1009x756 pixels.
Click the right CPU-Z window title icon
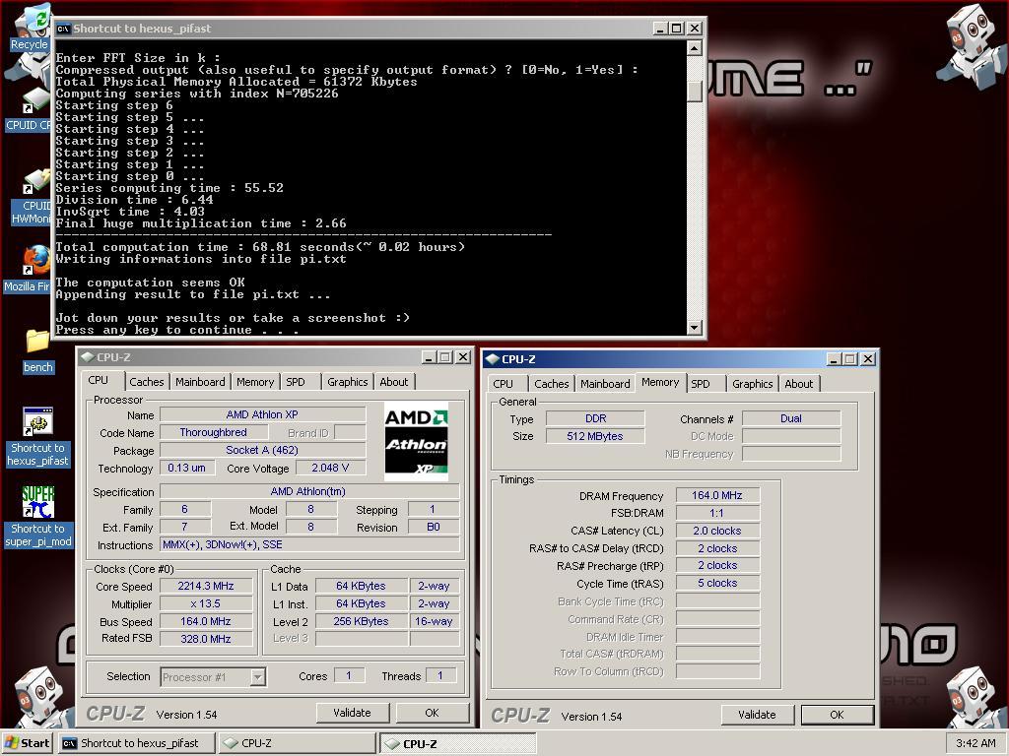(493, 359)
